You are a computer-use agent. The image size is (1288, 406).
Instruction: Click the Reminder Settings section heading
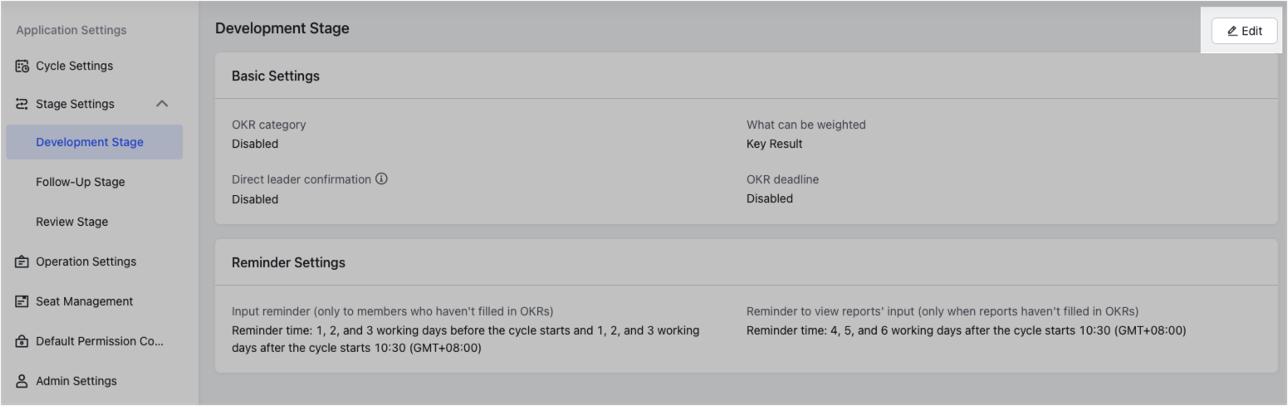coord(288,262)
